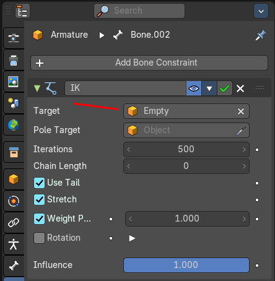275x281 pixels.
Task: Open the Object properties tab (orange cube)
Action: point(14,179)
